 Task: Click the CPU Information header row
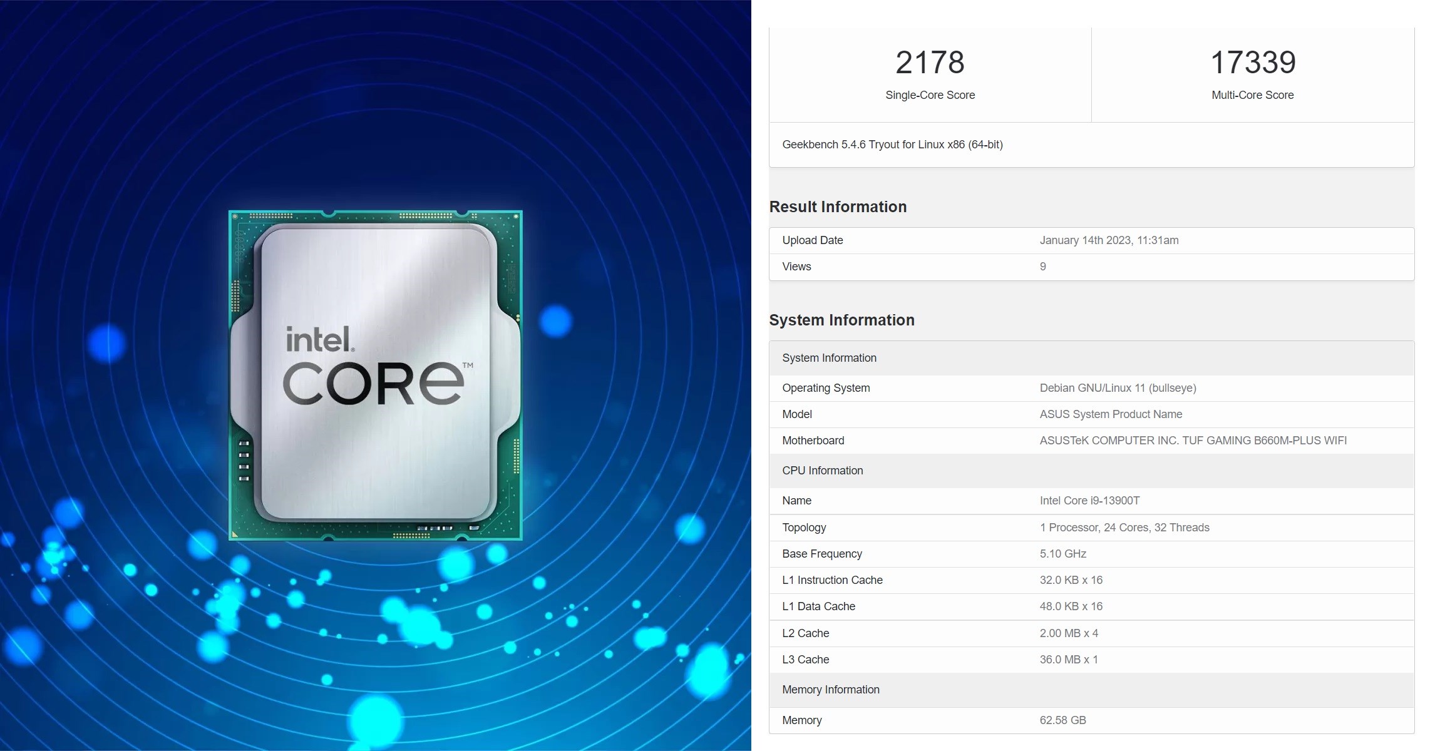click(1091, 471)
